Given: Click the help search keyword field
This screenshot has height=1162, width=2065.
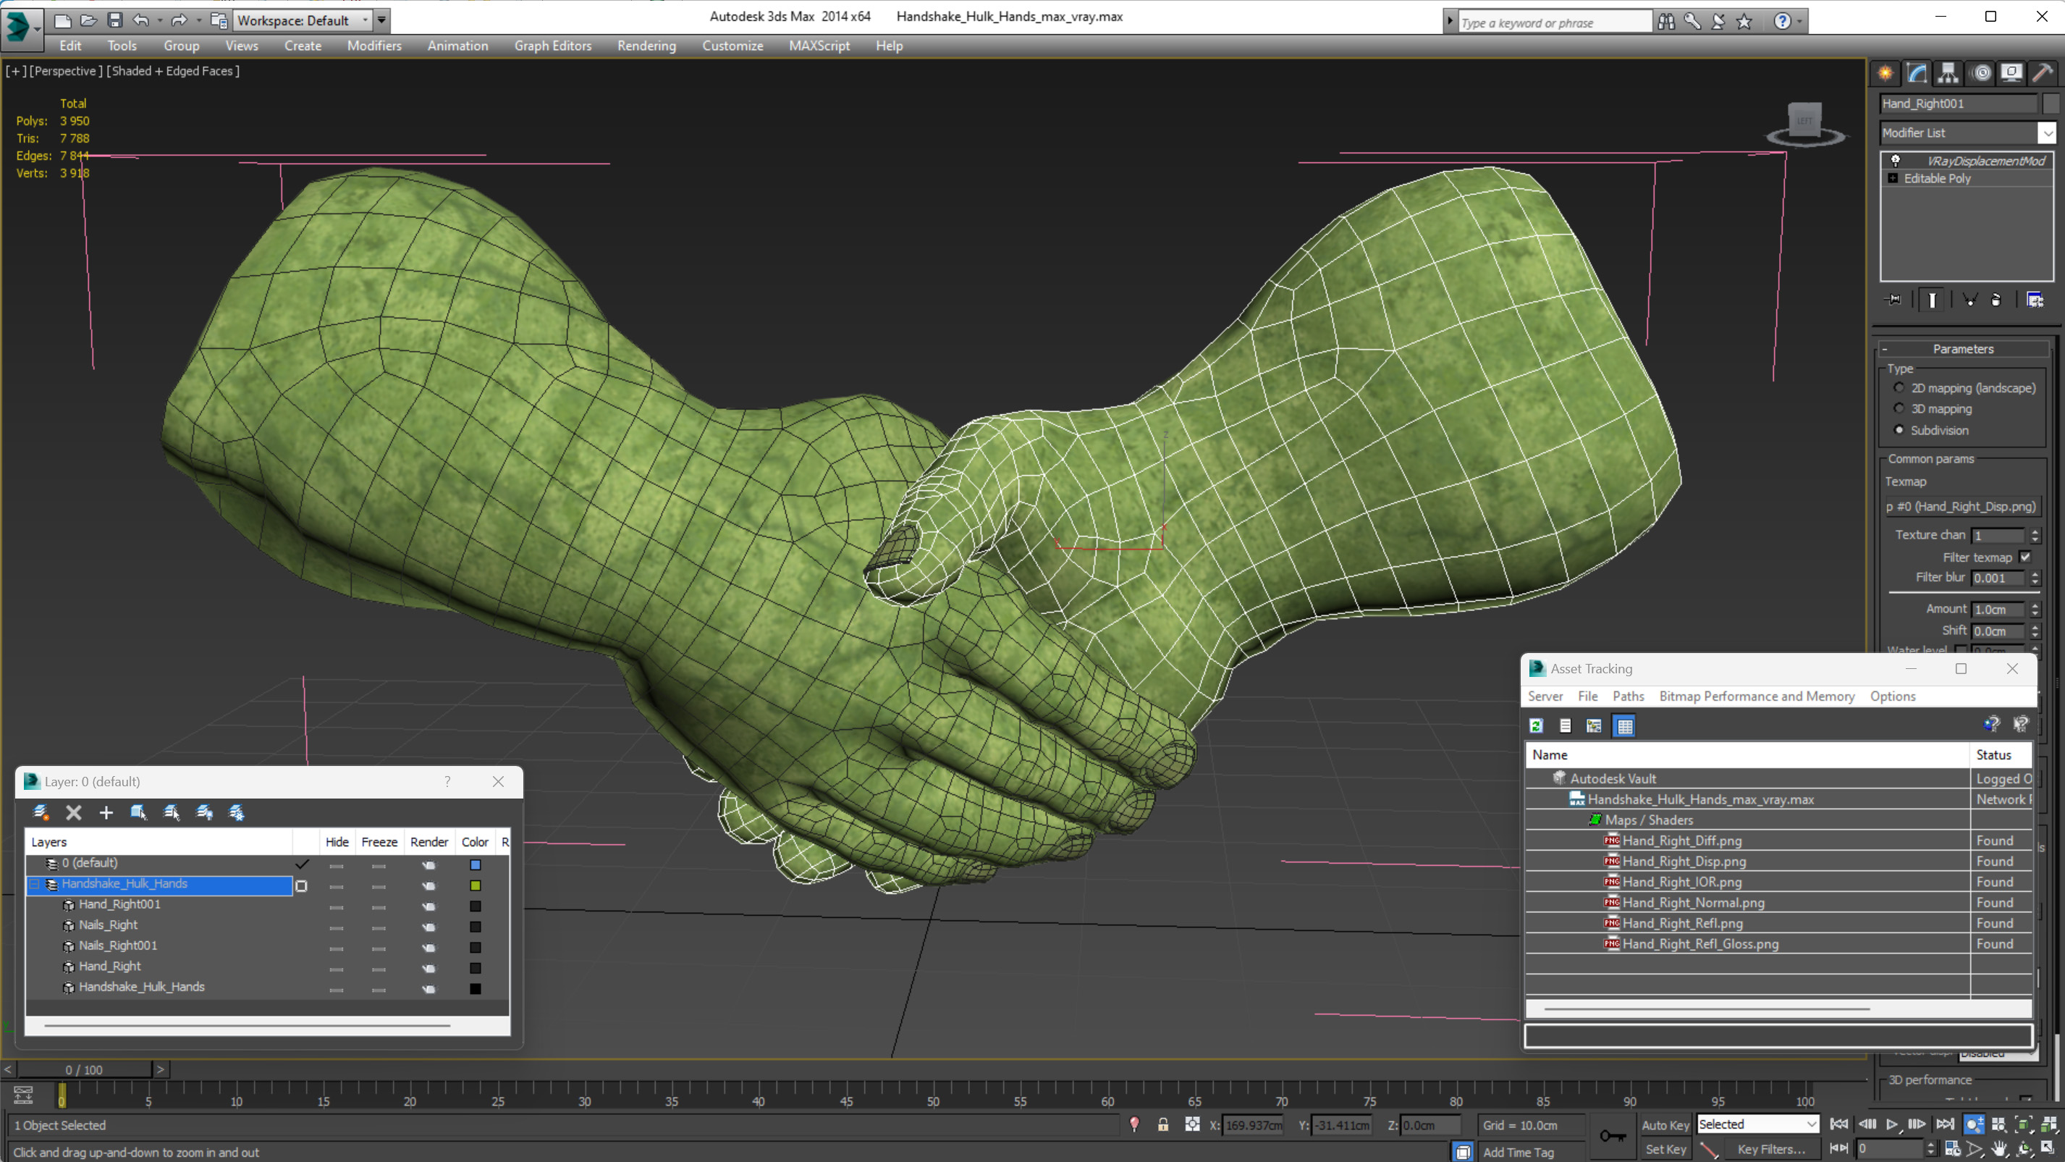Looking at the screenshot, I should click(1555, 22).
